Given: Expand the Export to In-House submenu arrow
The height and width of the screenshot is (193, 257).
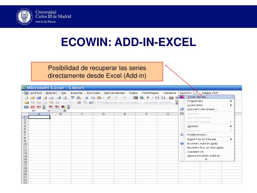Looking at the screenshot, I should [231, 139].
